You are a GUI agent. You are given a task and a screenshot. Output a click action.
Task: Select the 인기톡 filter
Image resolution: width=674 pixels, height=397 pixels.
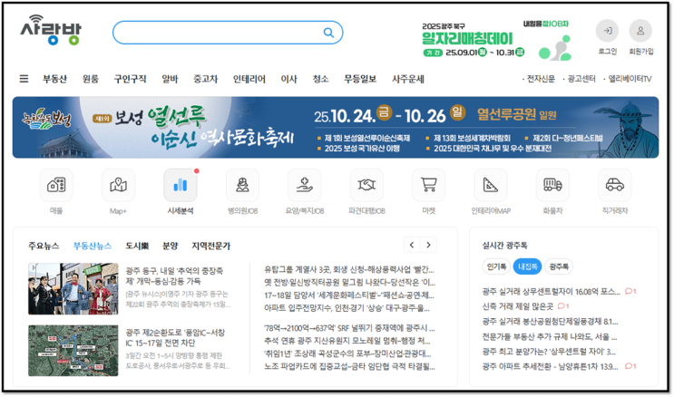(x=496, y=266)
